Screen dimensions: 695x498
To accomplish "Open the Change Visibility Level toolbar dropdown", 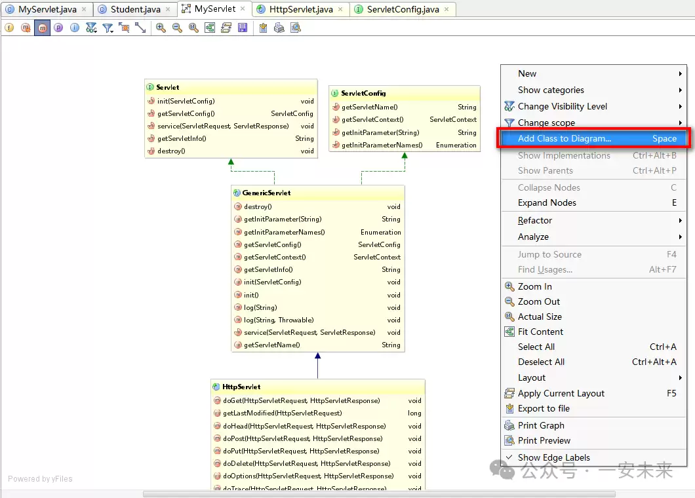I will point(91,28).
